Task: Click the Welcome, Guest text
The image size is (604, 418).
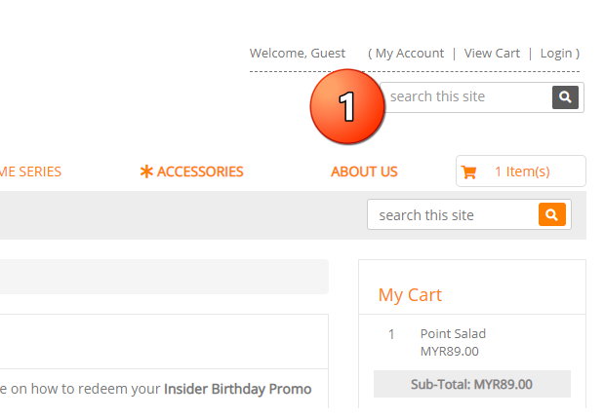Action: pos(298,54)
